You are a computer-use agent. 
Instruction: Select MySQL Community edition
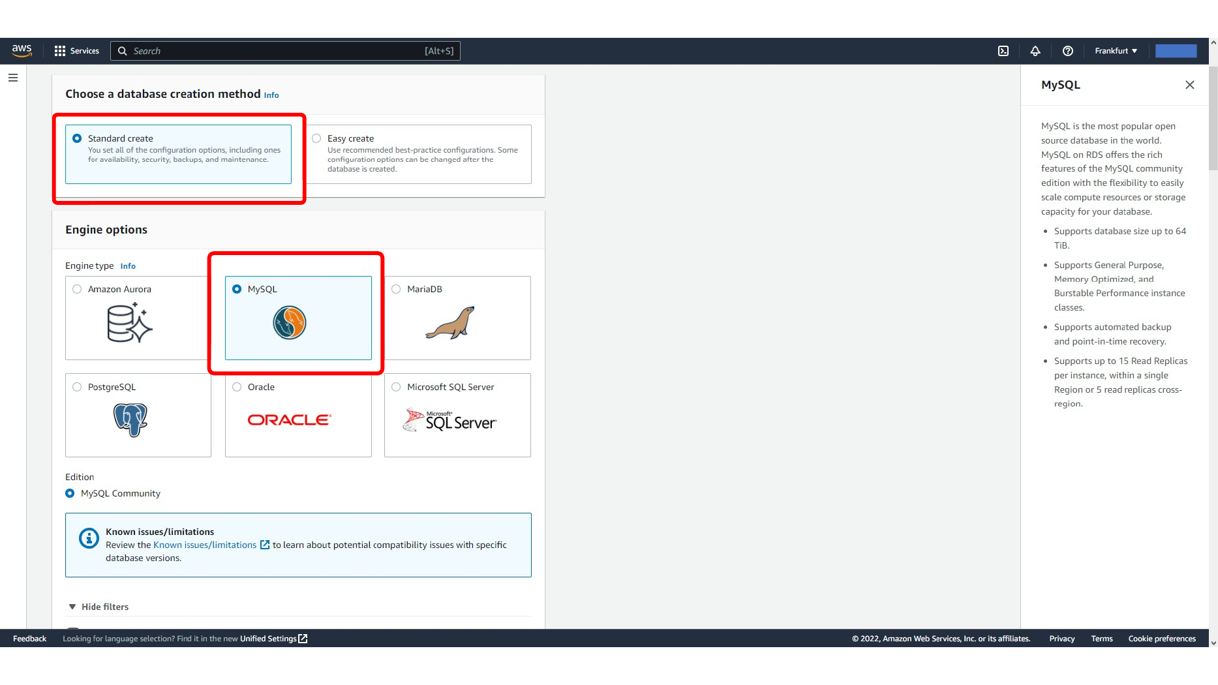[70, 493]
